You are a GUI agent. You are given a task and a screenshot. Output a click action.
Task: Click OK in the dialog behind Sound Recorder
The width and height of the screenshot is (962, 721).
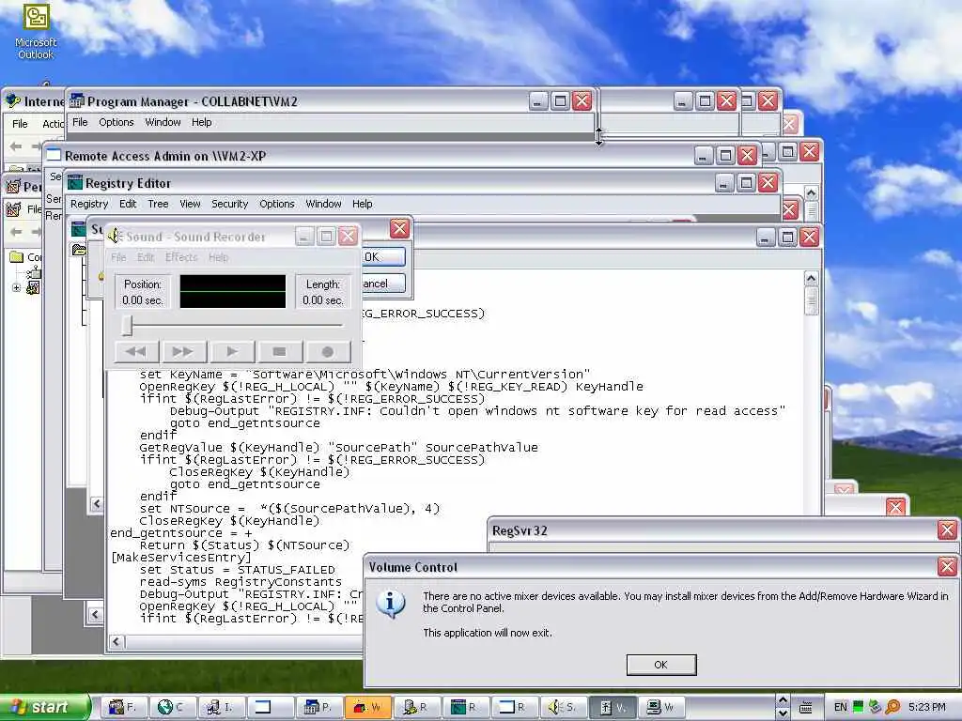click(383, 257)
